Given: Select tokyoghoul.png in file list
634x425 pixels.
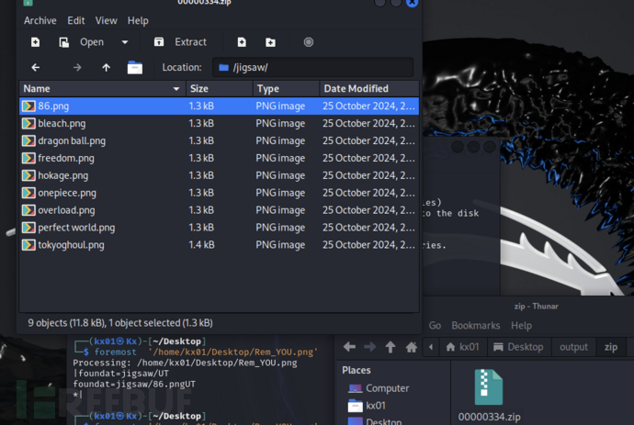Looking at the screenshot, I should (71, 245).
